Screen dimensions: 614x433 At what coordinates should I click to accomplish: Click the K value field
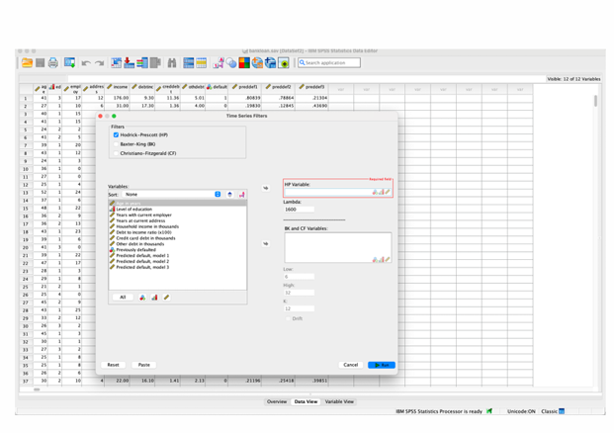point(299,308)
